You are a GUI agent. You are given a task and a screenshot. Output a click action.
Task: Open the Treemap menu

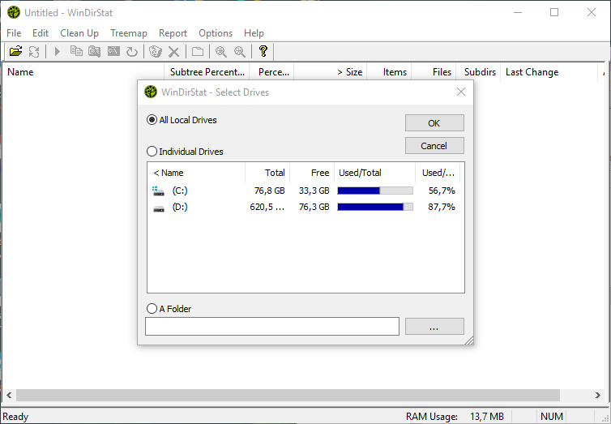pyautogui.click(x=129, y=33)
